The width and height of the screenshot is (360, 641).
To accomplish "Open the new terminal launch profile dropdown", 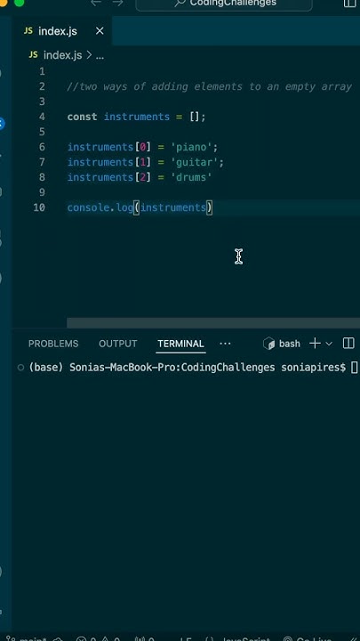I will click(329, 344).
